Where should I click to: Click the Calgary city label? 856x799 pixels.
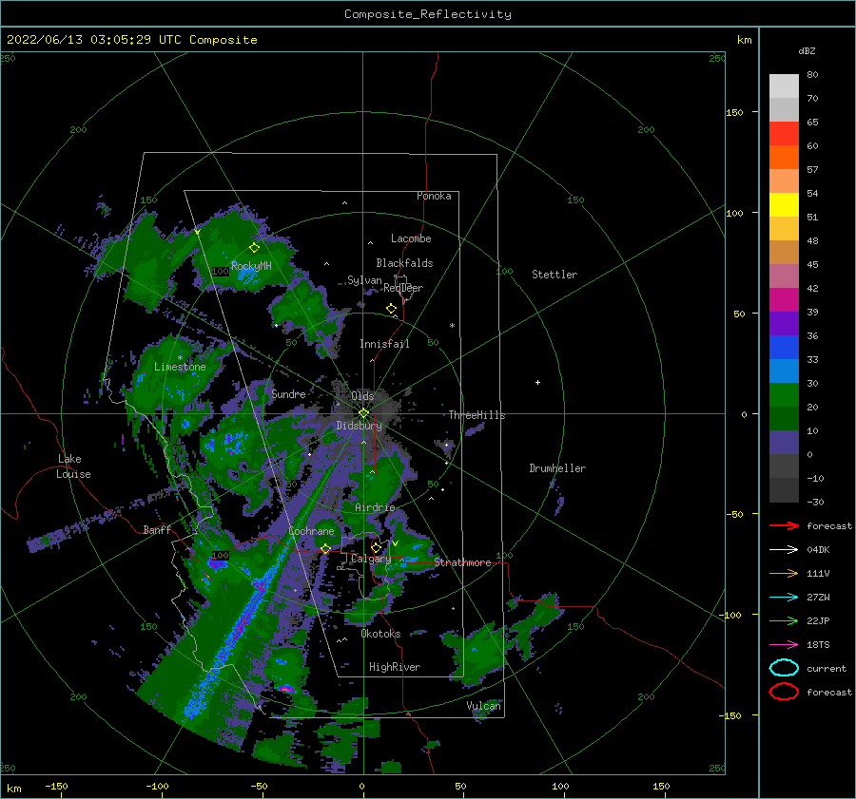tap(371, 559)
